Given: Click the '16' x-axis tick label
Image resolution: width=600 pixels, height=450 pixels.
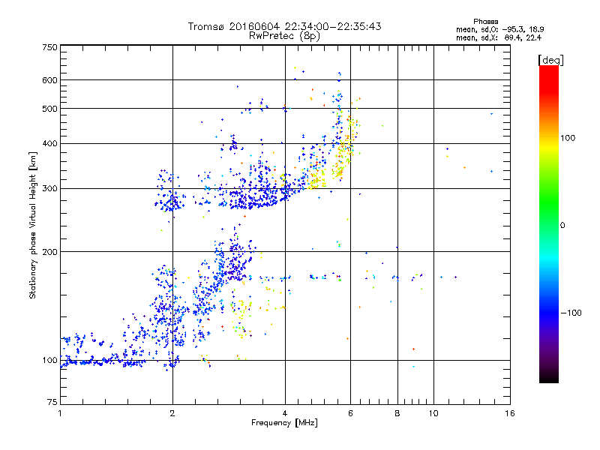Looking at the screenshot, I should pos(510,413).
